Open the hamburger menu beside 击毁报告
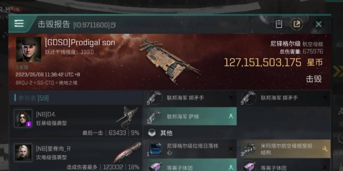The width and height of the screenshot is (343, 171). pyautogui.click(x=19, y=24)
